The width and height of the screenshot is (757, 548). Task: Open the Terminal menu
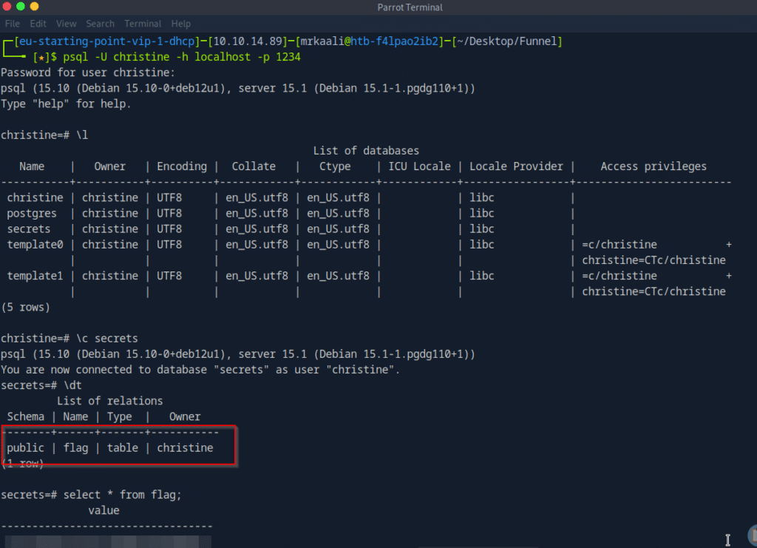143,24
